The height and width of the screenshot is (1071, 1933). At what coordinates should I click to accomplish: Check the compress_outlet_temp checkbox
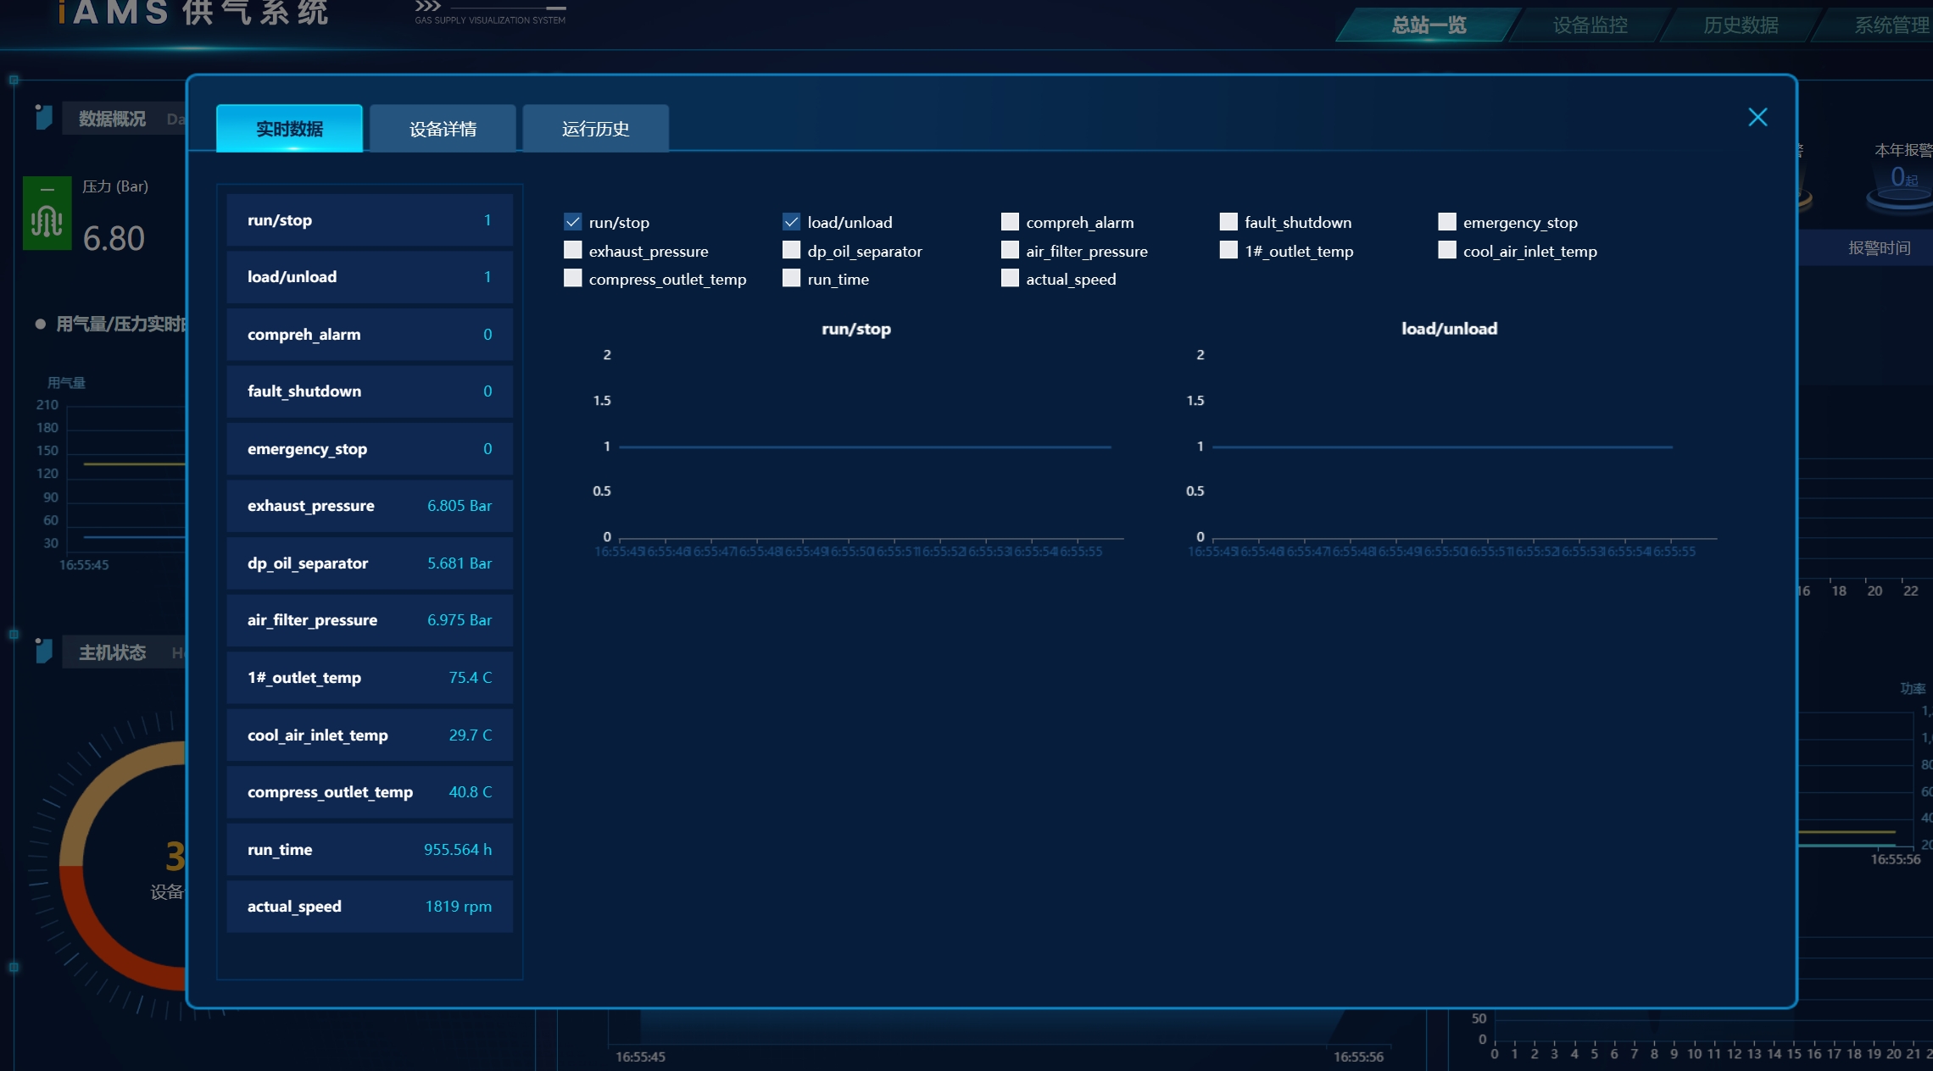click(573, 278)
